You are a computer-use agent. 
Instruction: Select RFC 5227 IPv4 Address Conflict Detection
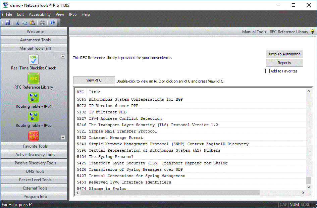coord(191,118)
